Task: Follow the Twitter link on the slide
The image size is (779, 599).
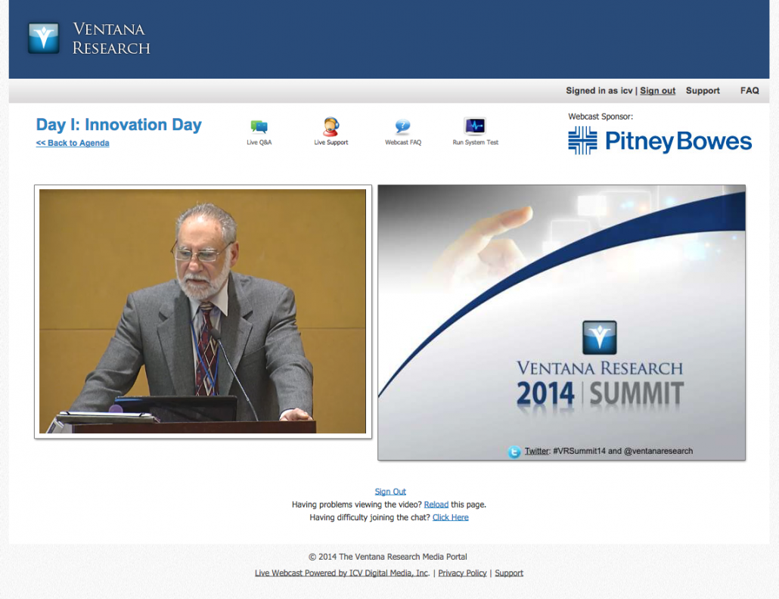Action: tap(536, 451)
